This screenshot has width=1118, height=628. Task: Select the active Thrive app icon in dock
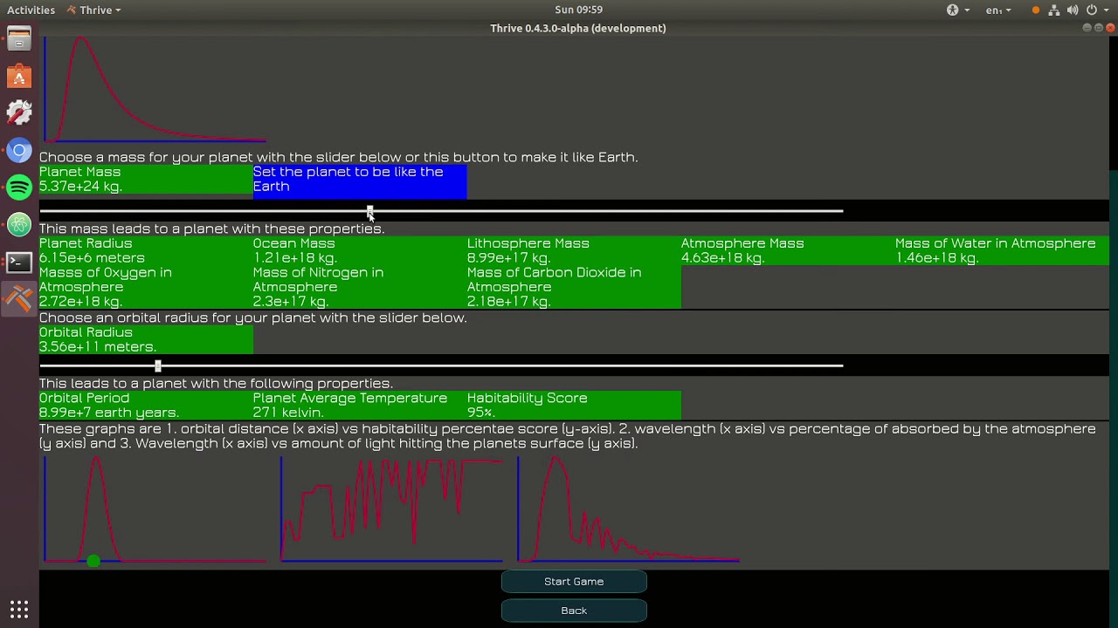pyautogui.click(x=19, y=298)
